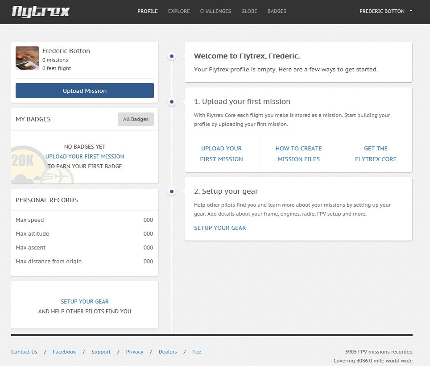430x366 pixels.
Task: Click the profile avatar photo
Action: (x=27, y=58)
